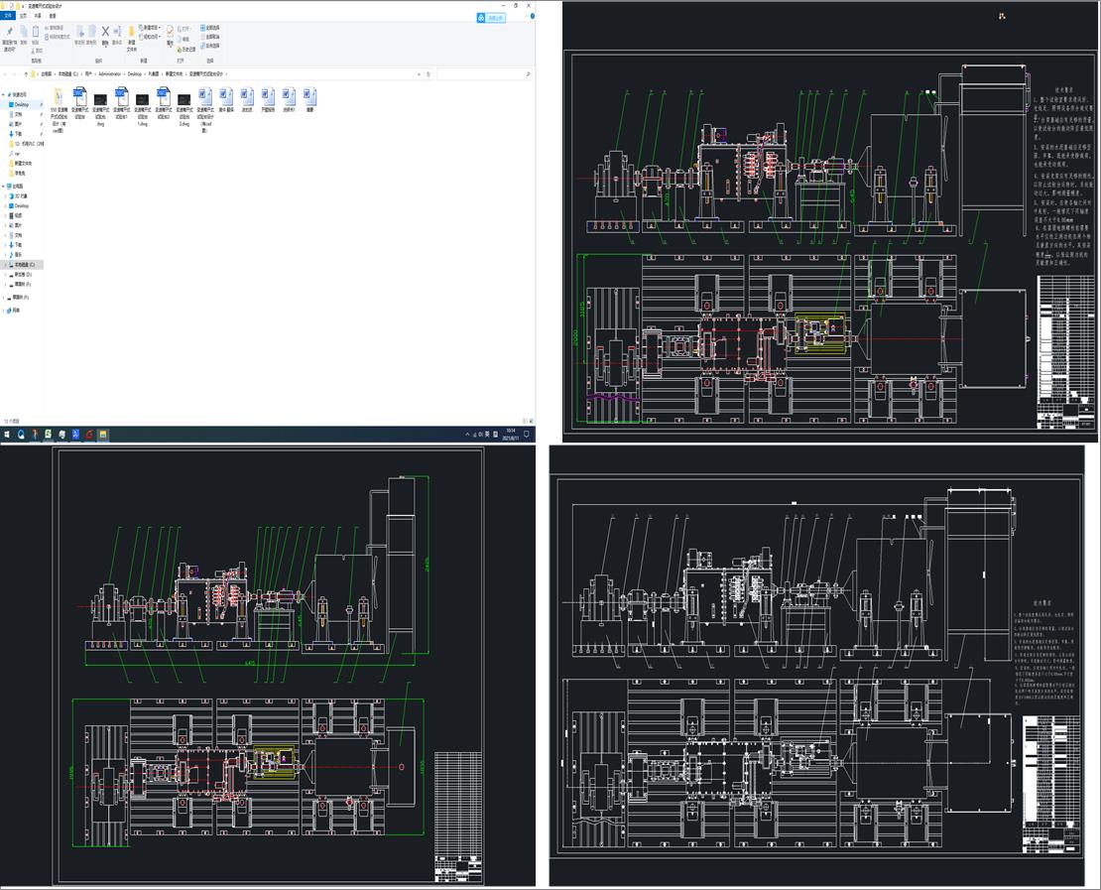Click Invert selection in the Select group
This screenshot has width=1101, height=890.
tap(210, 46)
